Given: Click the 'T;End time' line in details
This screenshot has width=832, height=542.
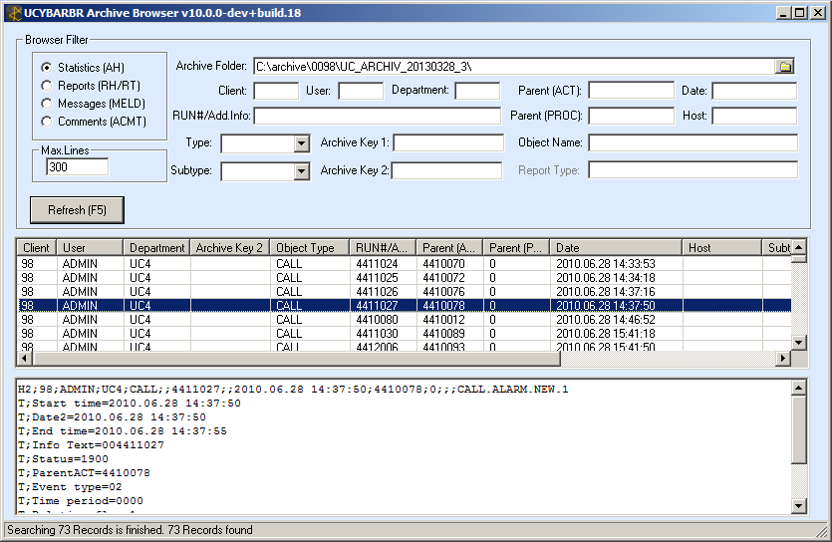Looking at the screenshot, I should click(123, 430).
